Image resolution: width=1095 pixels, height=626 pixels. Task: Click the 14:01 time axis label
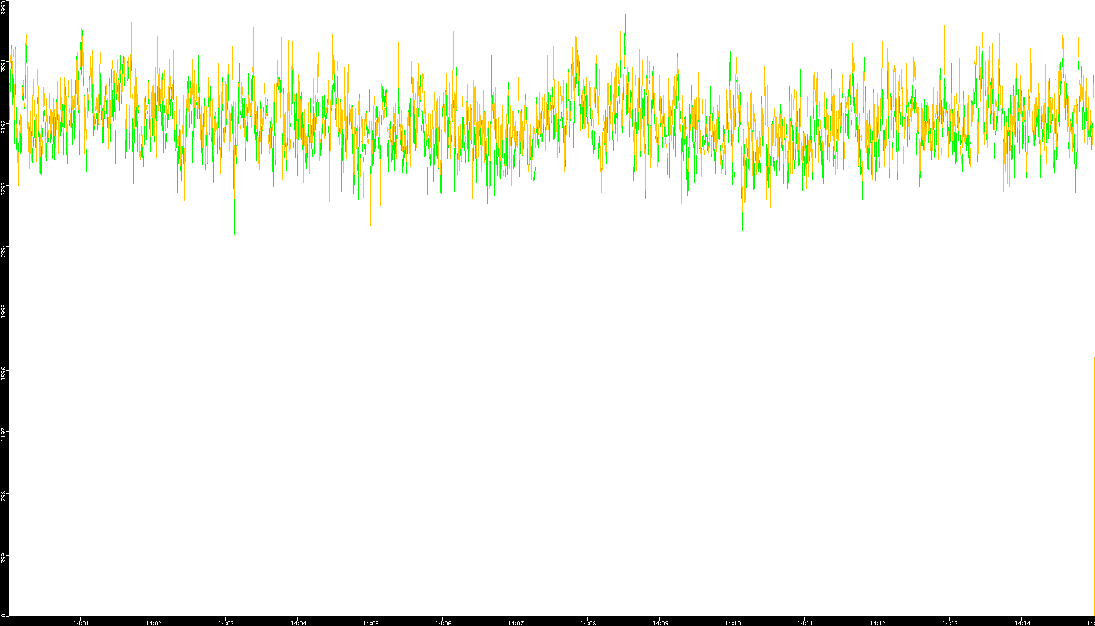tap(81, 622)
